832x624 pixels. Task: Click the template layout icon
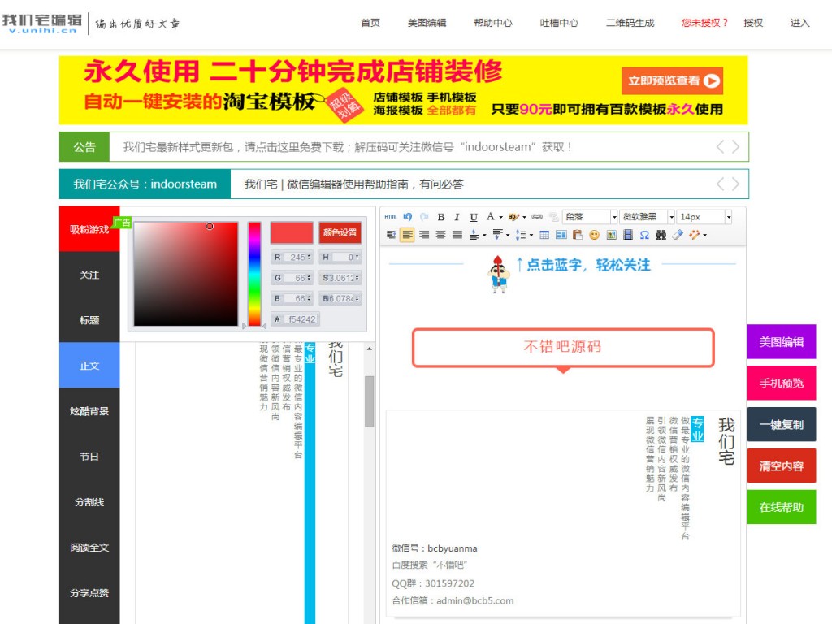click(x=561, y=235)
